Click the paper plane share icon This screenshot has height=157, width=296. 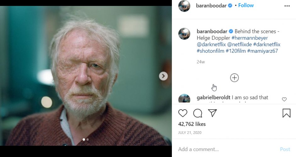(213, 113)
